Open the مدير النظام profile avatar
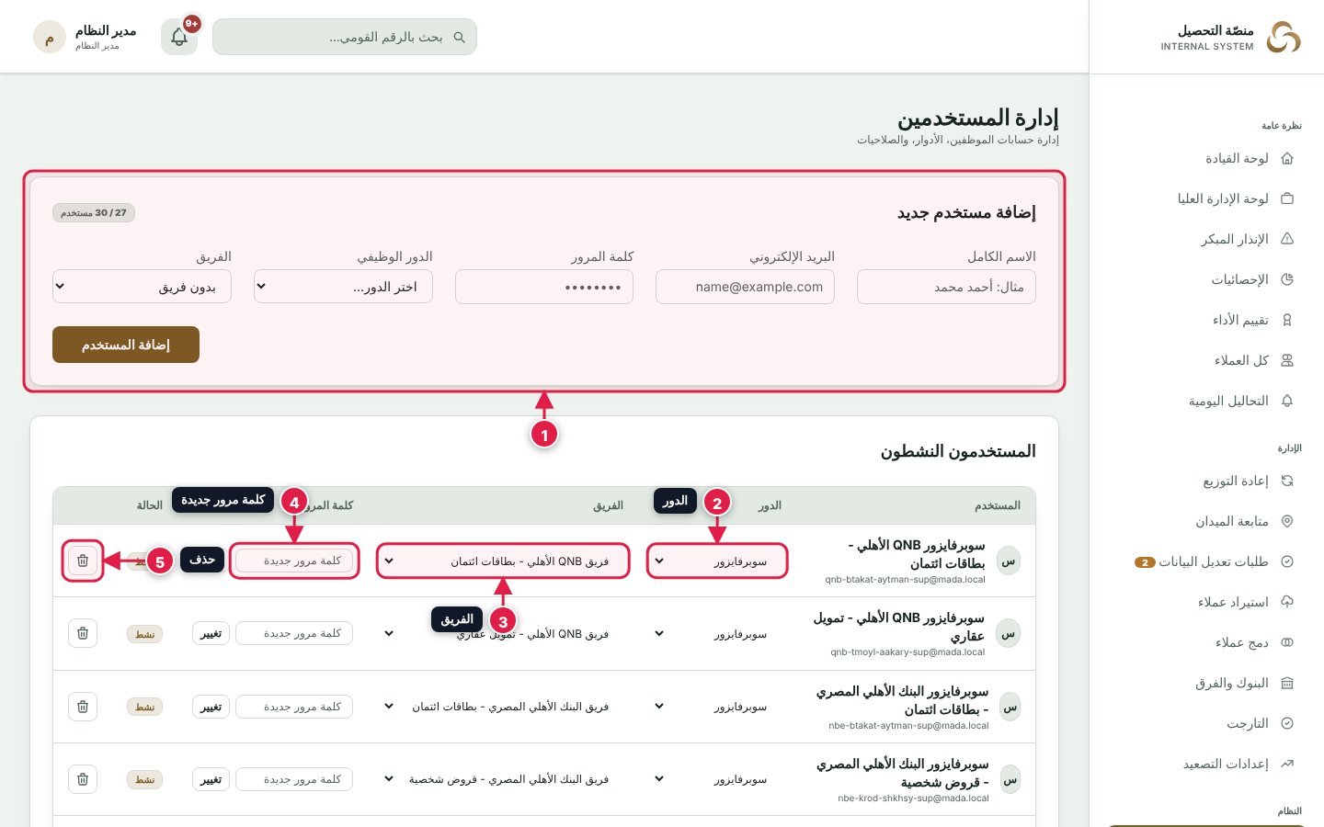 coord(50,38)
